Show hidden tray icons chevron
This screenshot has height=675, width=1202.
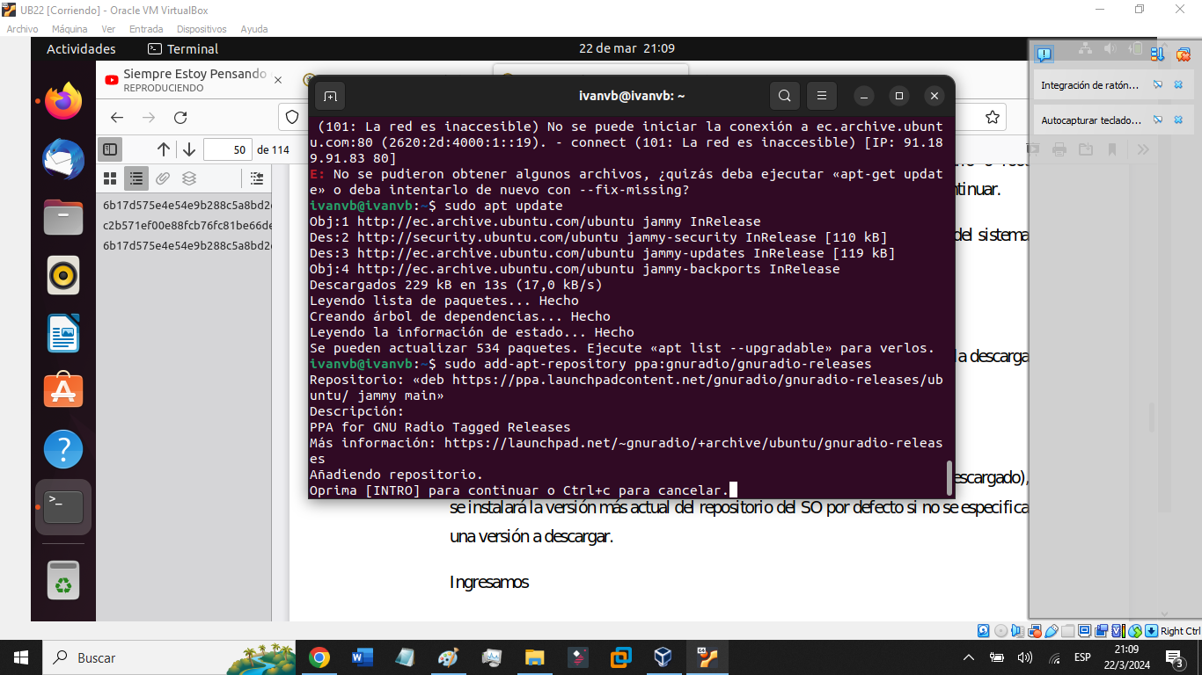click(969, 657)
